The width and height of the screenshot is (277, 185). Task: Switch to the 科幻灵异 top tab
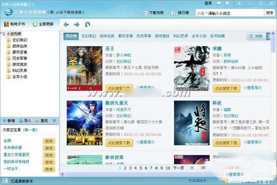coord(181,36)
